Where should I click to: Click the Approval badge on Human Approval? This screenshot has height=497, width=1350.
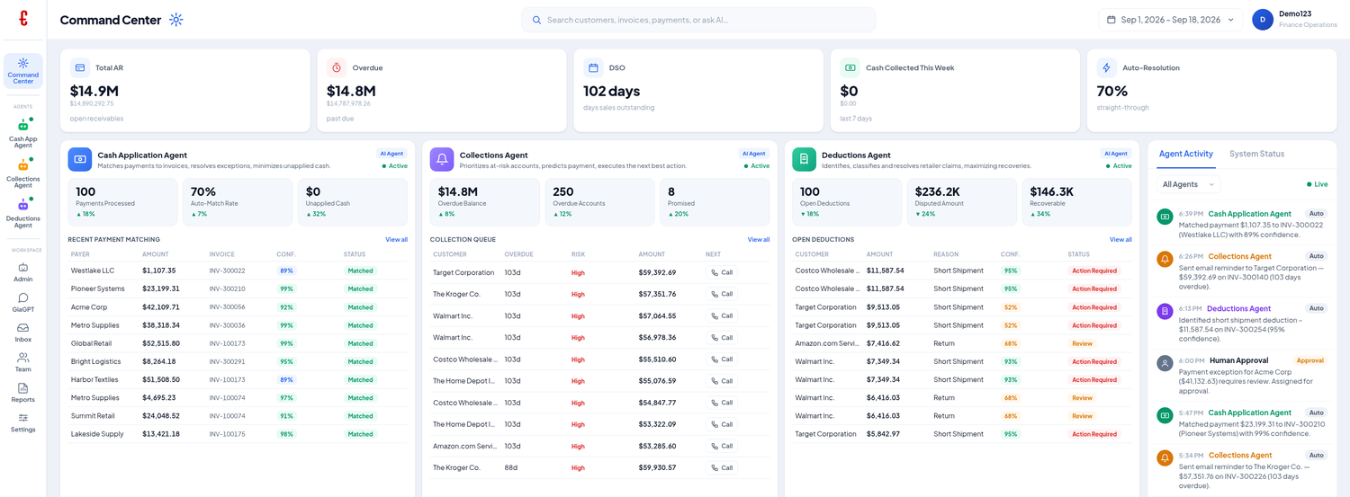pos(1310,360)
